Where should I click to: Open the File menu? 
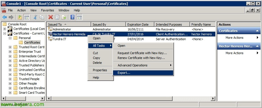pos(10,10)
